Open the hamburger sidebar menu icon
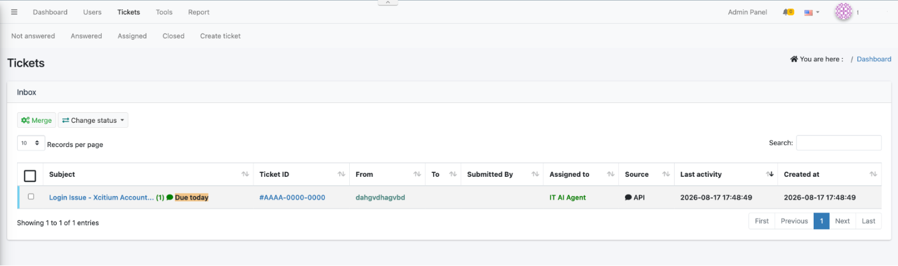The width and height of the screenshot is (898, 266). click(14, 12)
